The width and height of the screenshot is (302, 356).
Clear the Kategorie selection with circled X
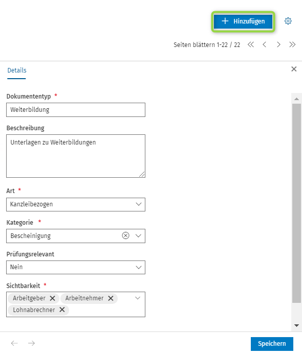(125, 235)
